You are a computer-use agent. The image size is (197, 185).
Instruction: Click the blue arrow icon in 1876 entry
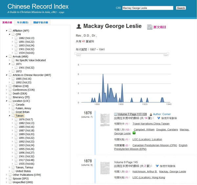pos(159,118)
